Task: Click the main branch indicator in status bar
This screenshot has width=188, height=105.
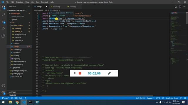Action: point(6,98)
